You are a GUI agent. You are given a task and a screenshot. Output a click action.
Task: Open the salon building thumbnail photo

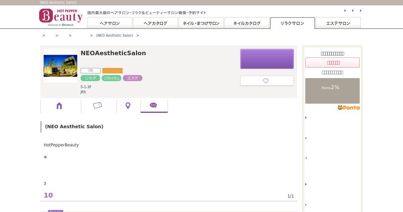[60, 66]
